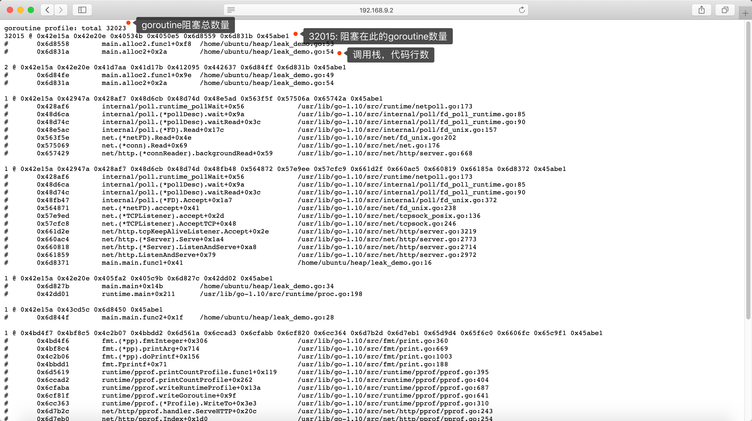Click 'main.alloc2.func1+0xf8' text
Image resolution: width=752 pixels, height=421 pixels.
(146, 44)
